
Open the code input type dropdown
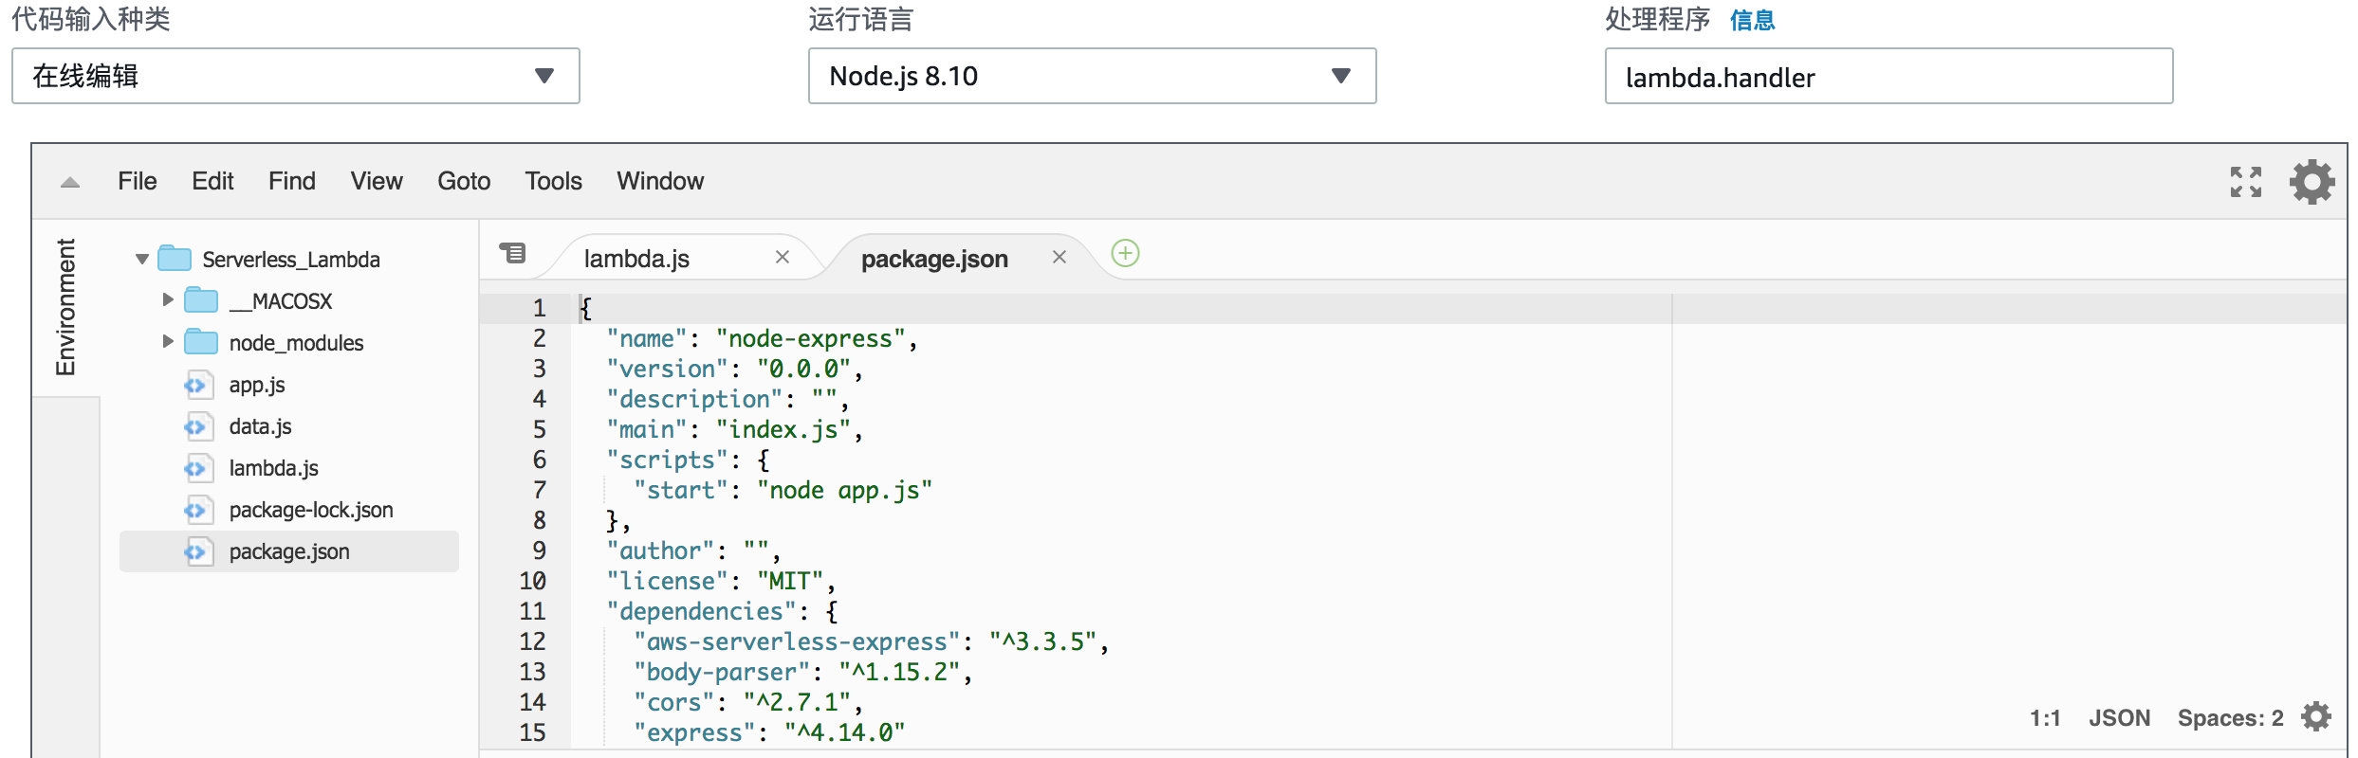(x=295, y=76)
